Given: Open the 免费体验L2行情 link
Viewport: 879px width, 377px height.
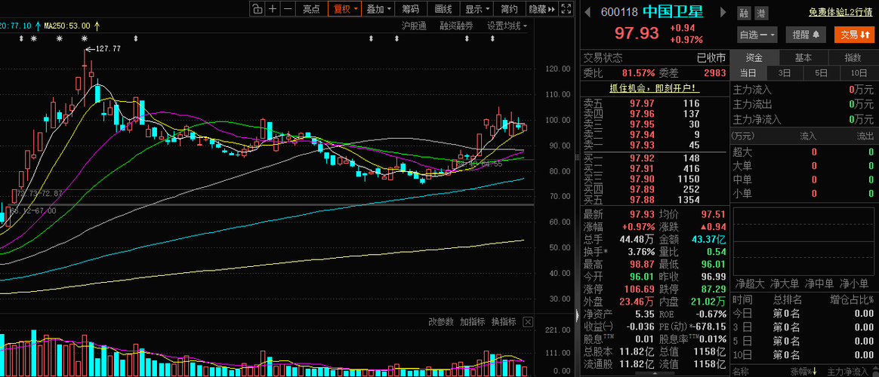Looking at the screenshot, I should (x=841, y=12).
